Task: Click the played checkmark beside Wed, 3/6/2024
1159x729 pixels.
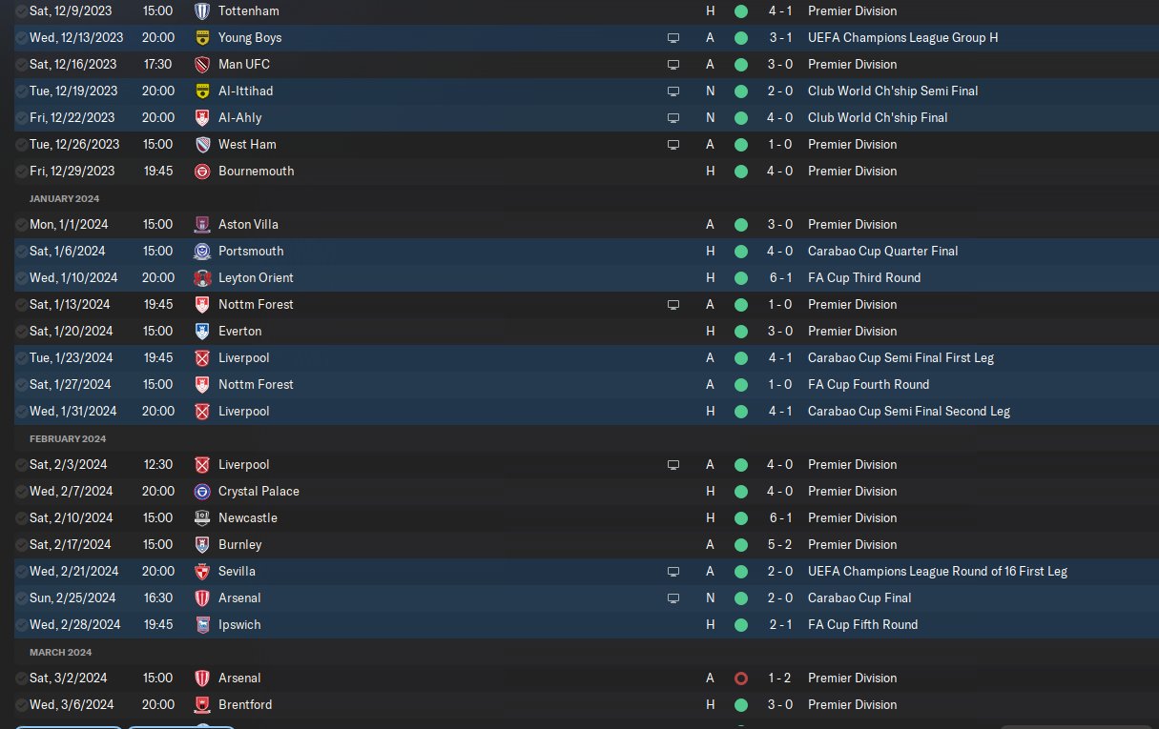Action: pyautogui.click(x=21, y=705)
